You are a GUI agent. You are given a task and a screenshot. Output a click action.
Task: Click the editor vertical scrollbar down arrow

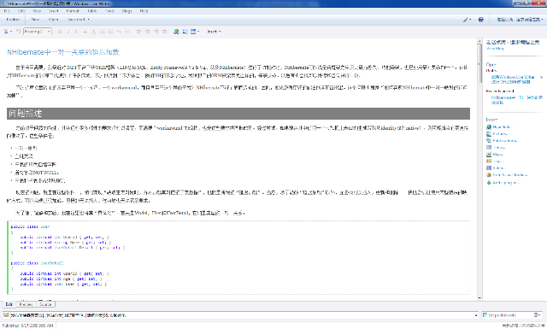(479, 298)
